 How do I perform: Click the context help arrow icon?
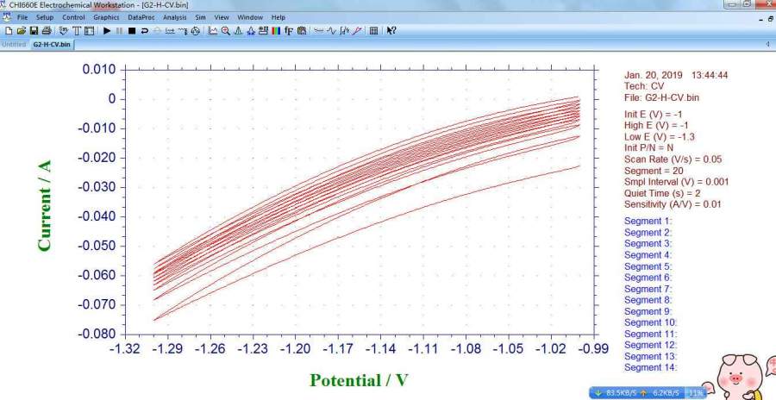pyautogui.click(x=391, y=31)
